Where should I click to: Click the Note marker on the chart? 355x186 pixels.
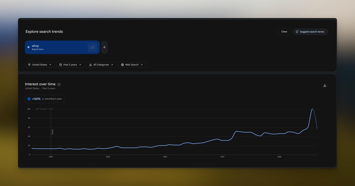(x=52, y=132)
